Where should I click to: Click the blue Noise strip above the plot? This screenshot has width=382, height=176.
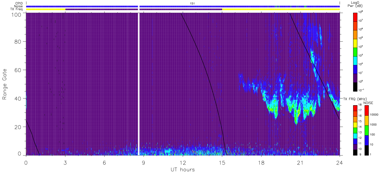point(183,6)
